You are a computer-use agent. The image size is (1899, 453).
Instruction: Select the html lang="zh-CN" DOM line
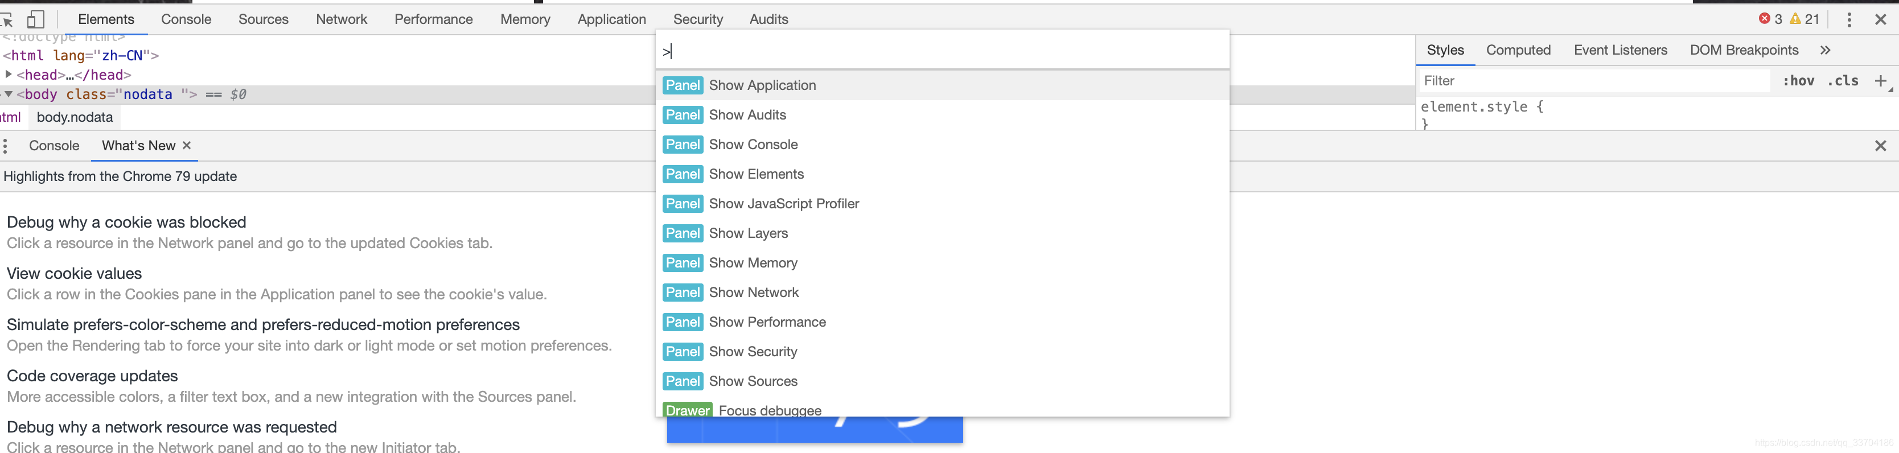81,55
